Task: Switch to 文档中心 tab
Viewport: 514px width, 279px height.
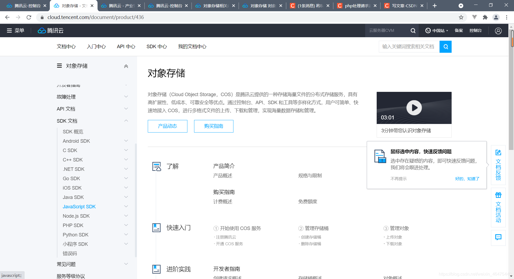Action: pos(66,47)
